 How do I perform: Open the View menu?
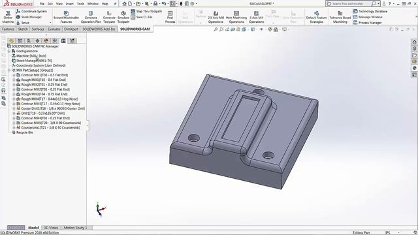click(x=59, y=4)
